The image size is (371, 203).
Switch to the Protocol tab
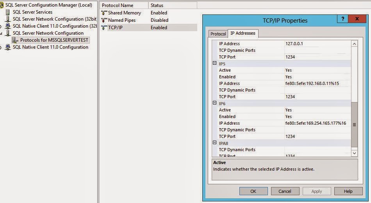pos(218,34)
